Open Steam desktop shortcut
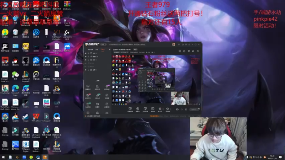 pyautogui.click(x=26, y=118)
